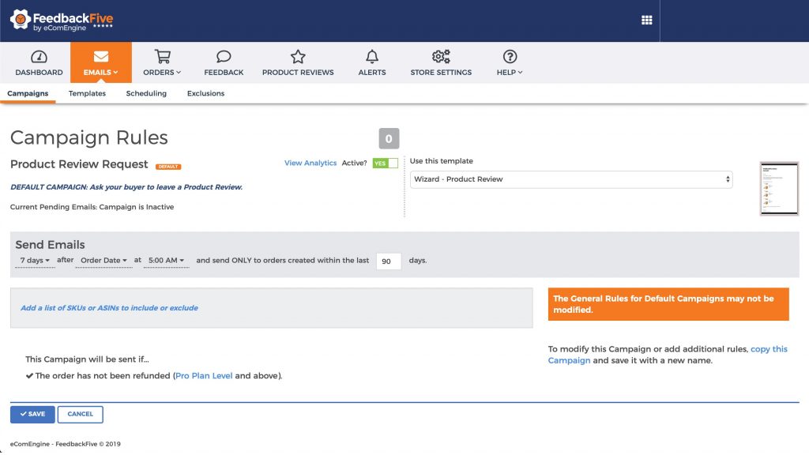
Task: Click the 90 days input field
Action: coord(389,261)
